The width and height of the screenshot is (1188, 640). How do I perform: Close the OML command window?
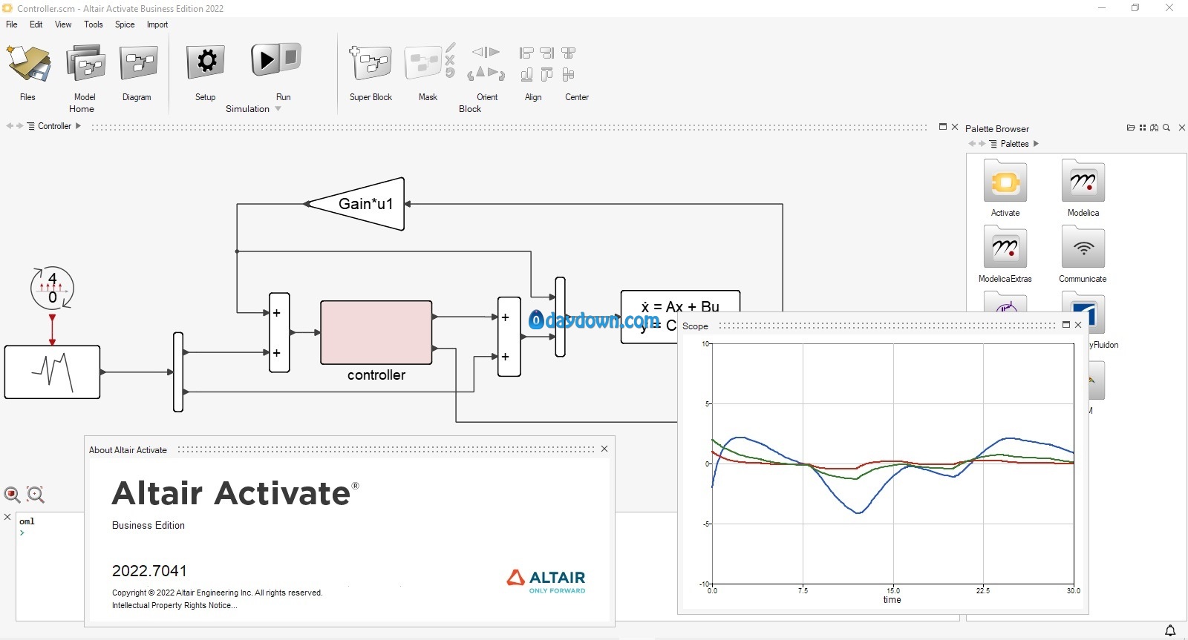click(7, 517)
